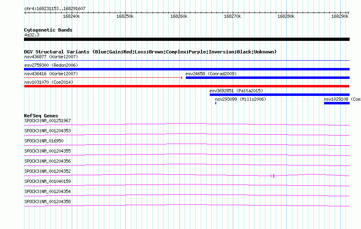Click the blue esv24658 gain bar
This screenshot has height=229, width=361.
click(268, 78)
